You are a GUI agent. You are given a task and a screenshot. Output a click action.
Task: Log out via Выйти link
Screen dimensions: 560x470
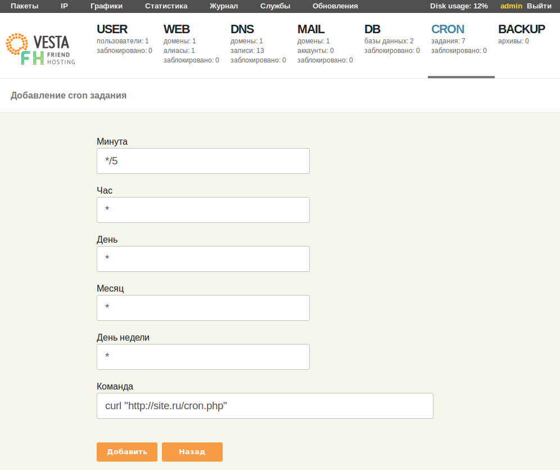pyautogui.click(x=539, y=6)
